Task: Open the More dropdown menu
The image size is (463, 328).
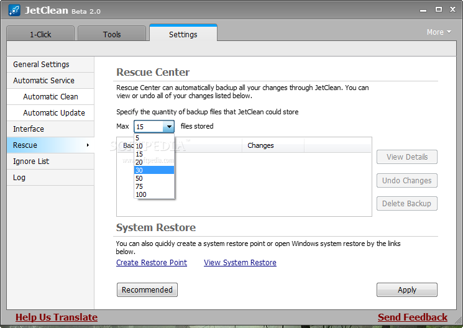Action: 439,32
